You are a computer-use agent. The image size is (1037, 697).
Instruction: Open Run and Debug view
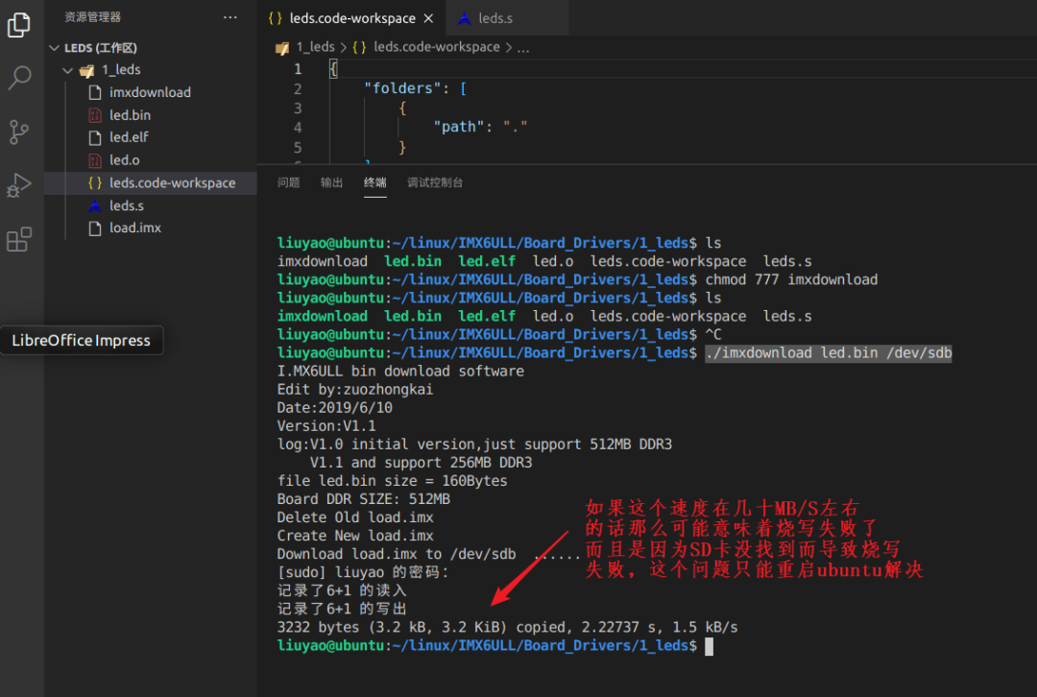tap(19, 185)
